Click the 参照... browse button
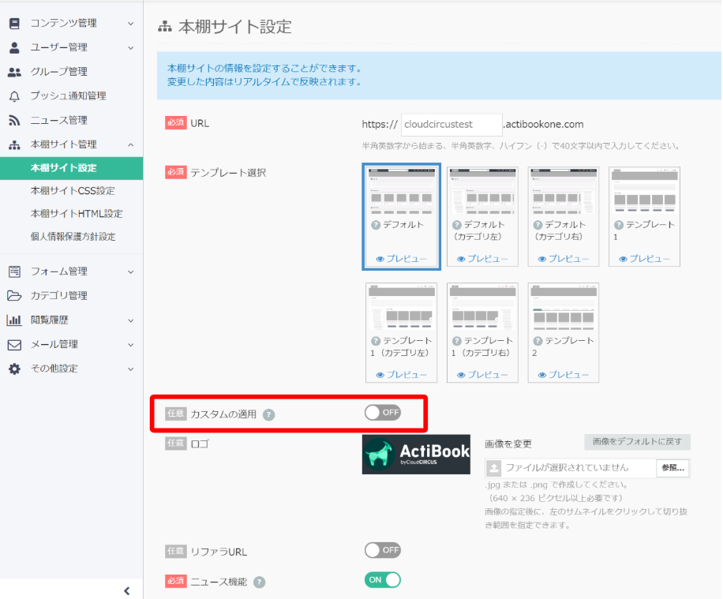The image size is (723, 599). 673,468
